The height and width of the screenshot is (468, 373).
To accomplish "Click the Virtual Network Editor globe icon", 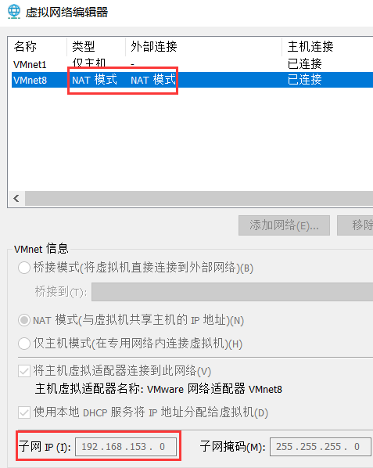I will click(x=14, y=12).
